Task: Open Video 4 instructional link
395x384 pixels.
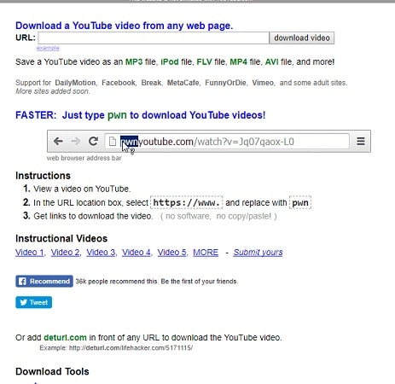Action: pyautogui.click(x=137, y=253)
